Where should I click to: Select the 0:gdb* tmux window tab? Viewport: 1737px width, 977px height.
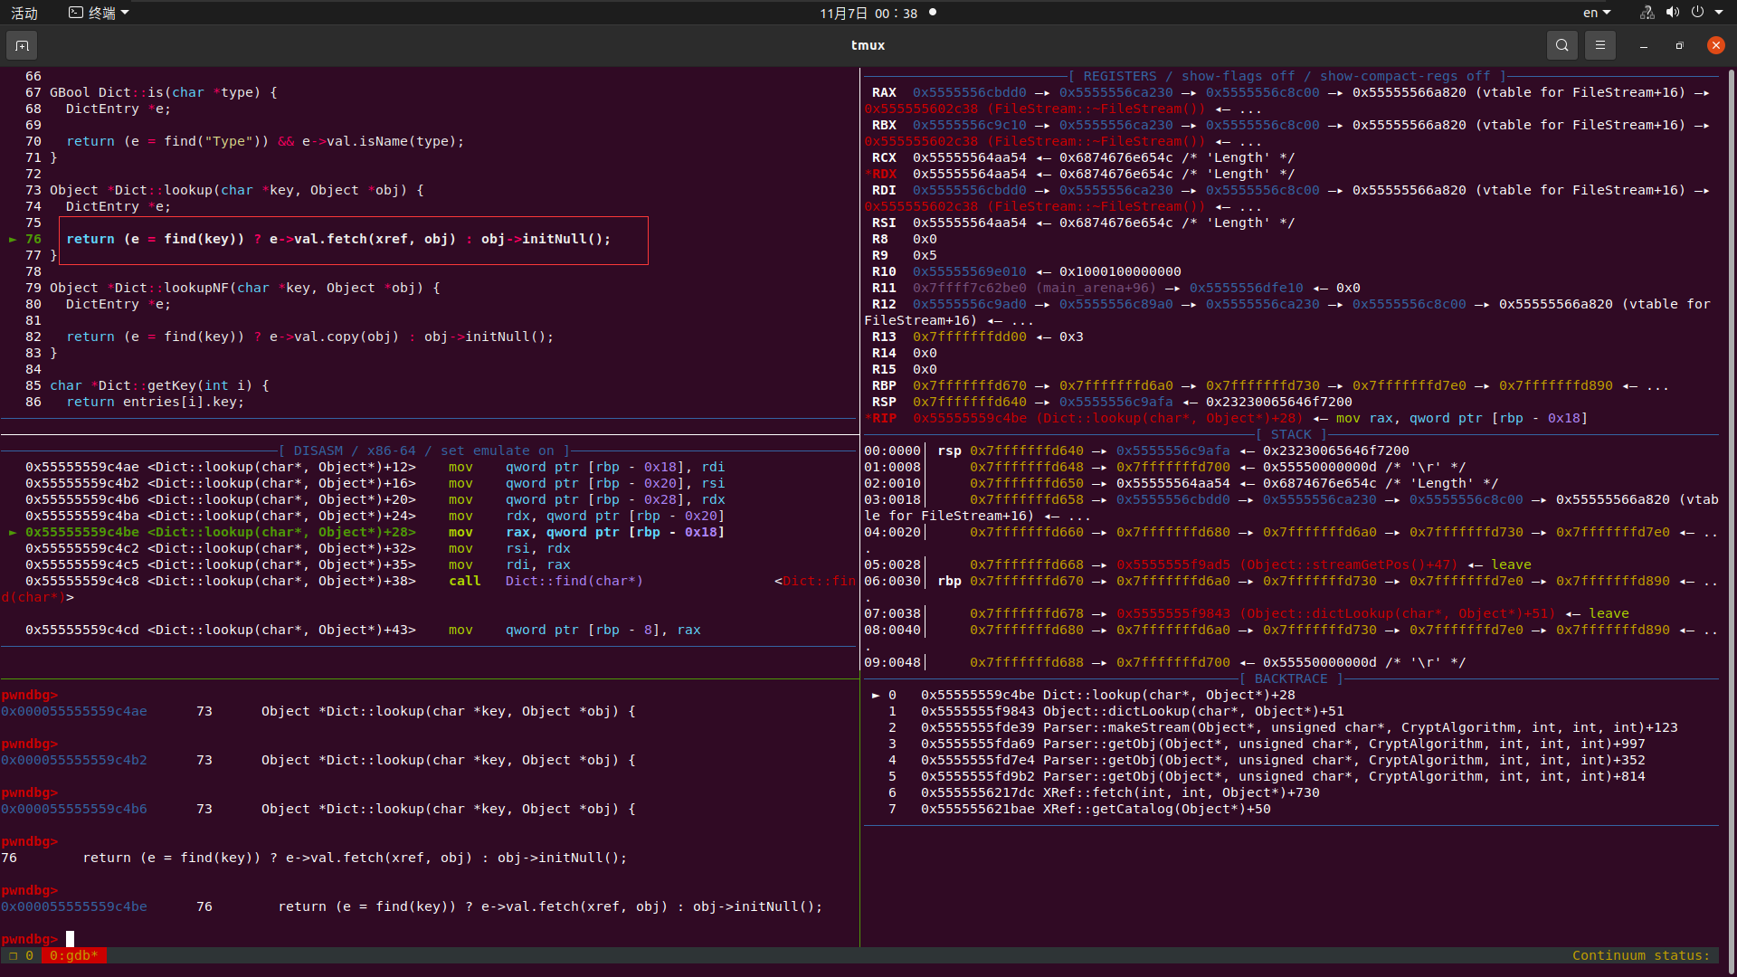(x=73, y=955)
